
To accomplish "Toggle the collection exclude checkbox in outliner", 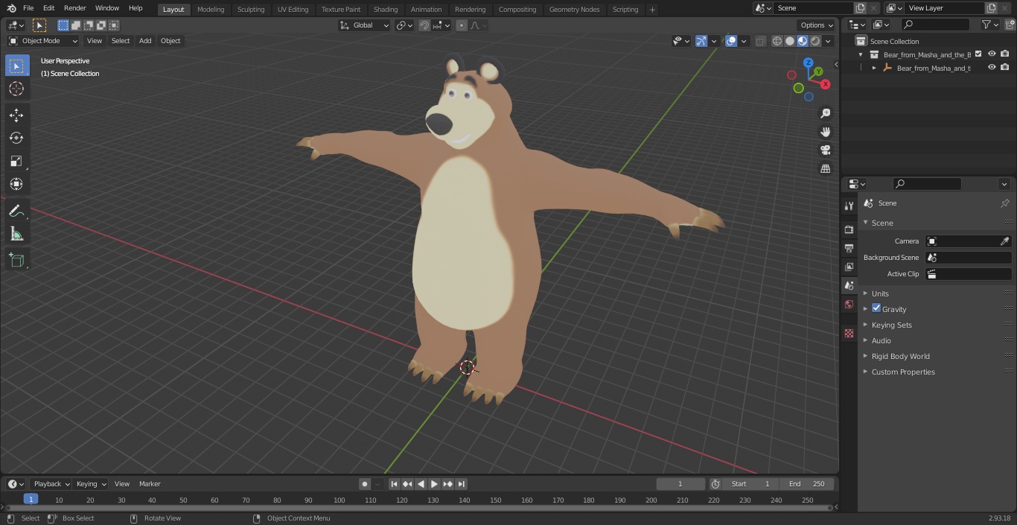I will pyautogui.click(x=978, y=54).
